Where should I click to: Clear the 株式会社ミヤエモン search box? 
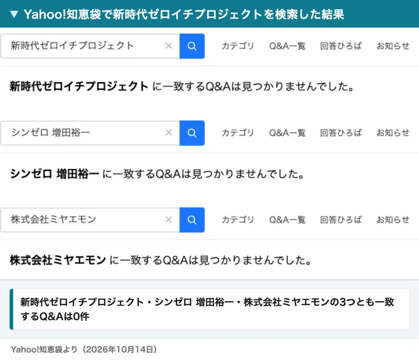click(169, 220)
